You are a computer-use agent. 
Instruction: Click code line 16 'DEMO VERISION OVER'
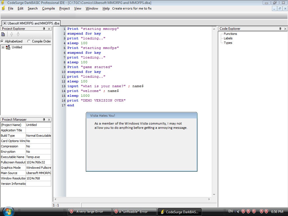(x=96, y=100)
